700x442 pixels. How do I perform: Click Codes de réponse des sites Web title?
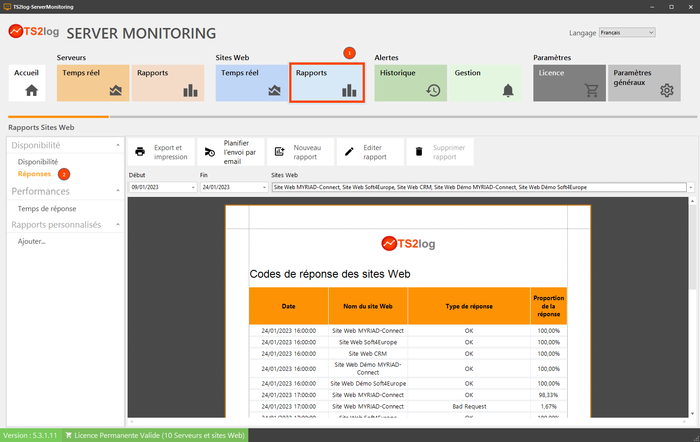330,274
